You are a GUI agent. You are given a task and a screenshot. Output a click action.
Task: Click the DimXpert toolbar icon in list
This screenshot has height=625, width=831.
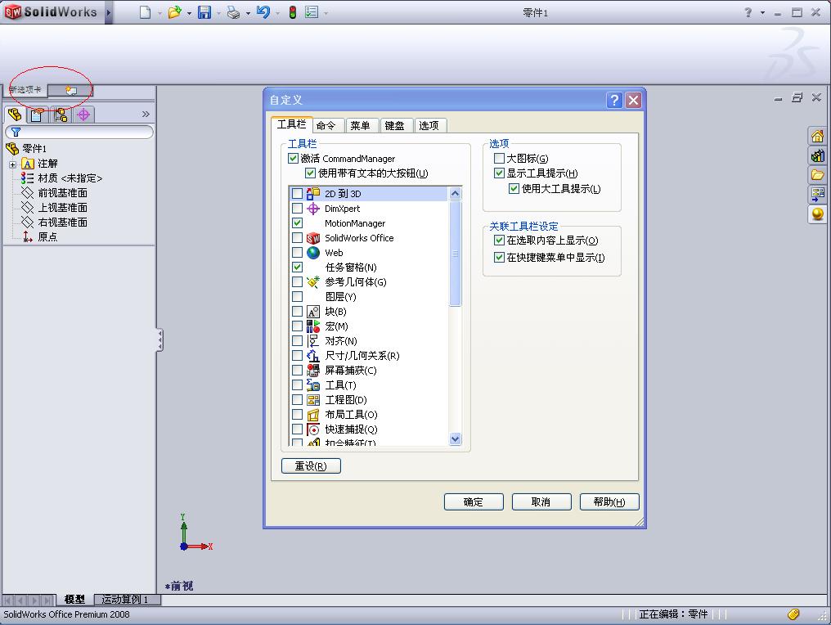[313, 209]
